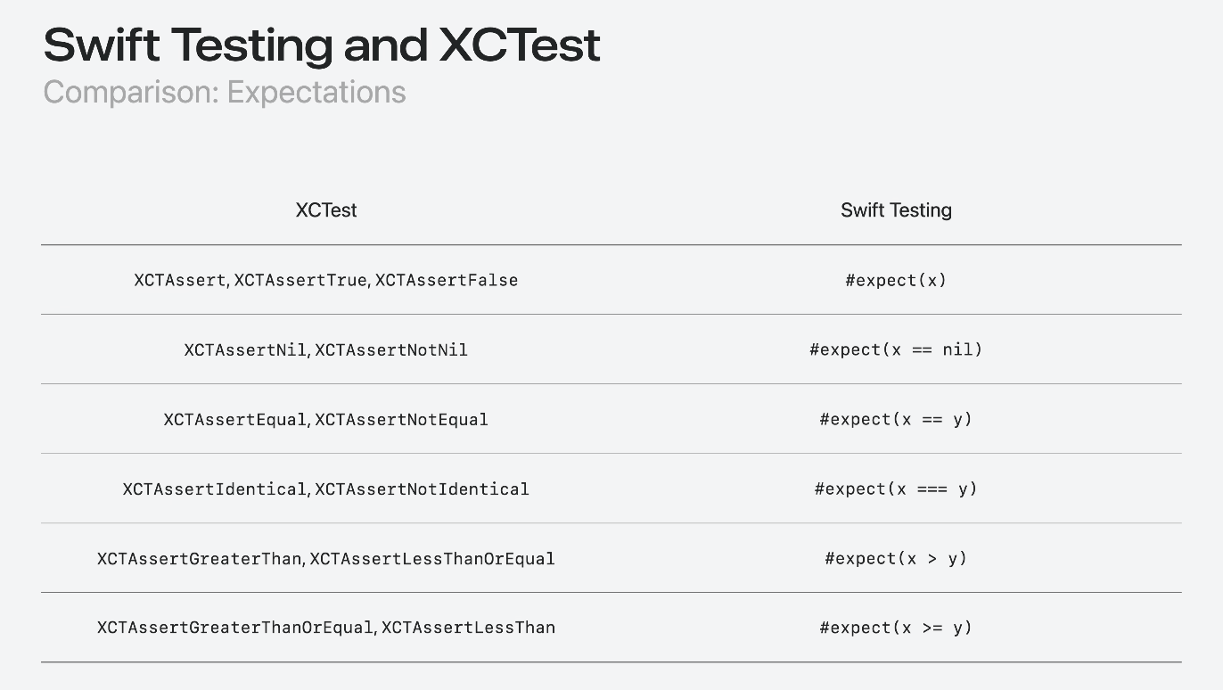Click XCTAssertNotEqual in the table

click(401, 419)
